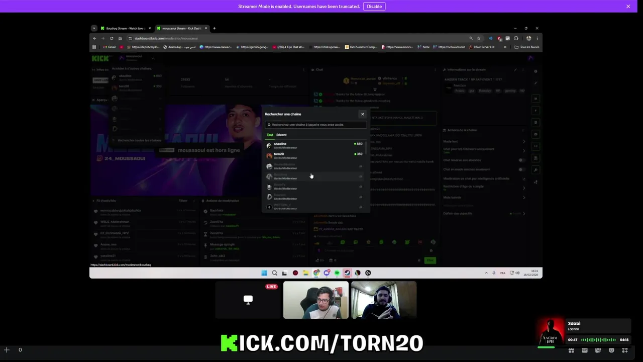
Task: Open the Chrome profile avatar
Action: (528, 38)
